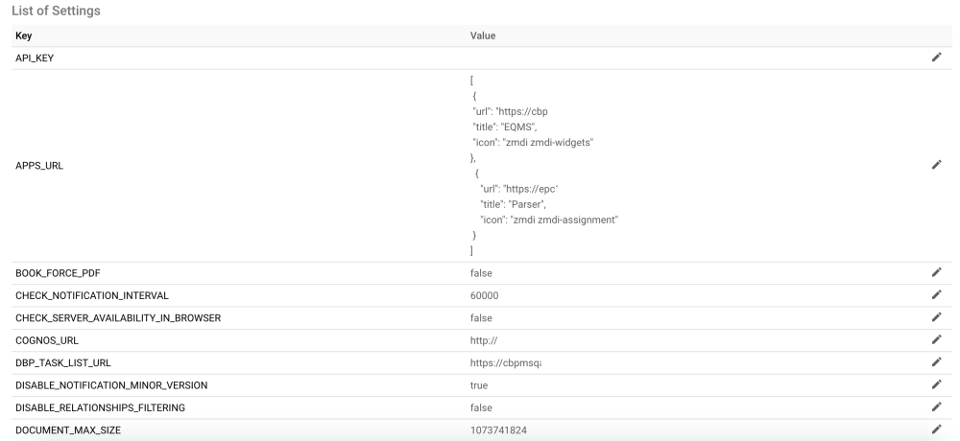The image size is (960, 441).
Task: Edit the BOOK_FORCE_PDF setting
Action: click(936, 272)
